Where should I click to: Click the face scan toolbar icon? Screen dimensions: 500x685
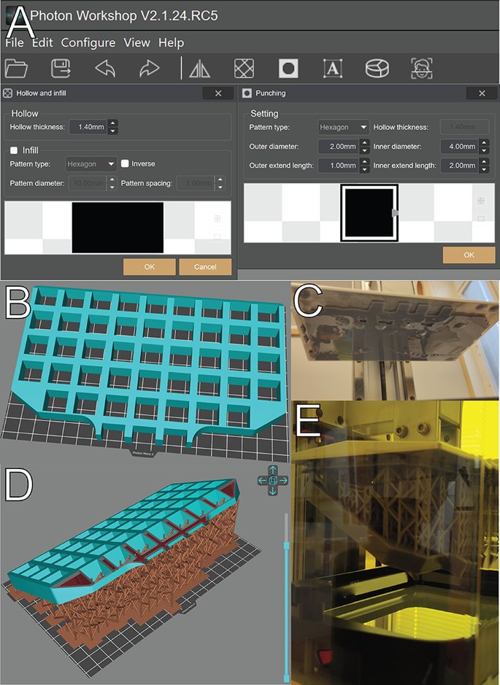click(x=422, y=69)
